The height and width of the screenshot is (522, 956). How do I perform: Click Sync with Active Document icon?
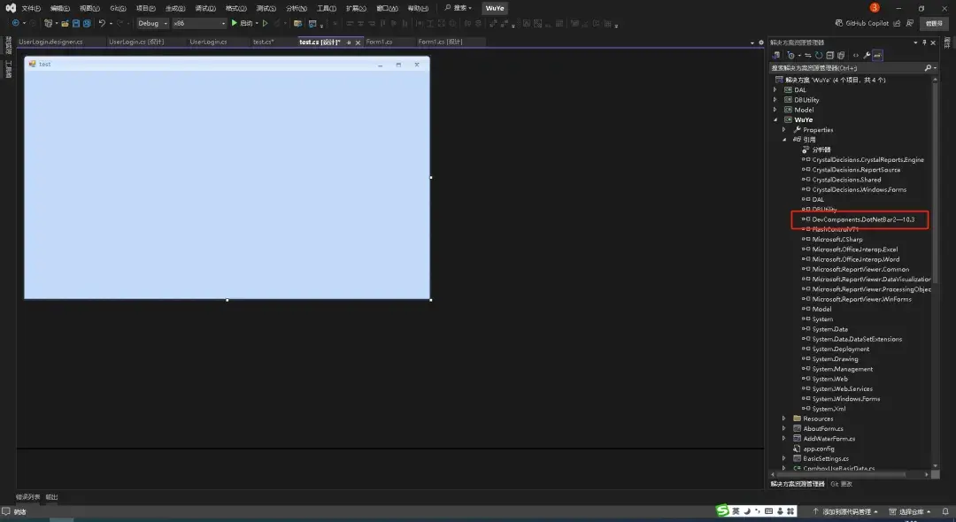point(807,55)
